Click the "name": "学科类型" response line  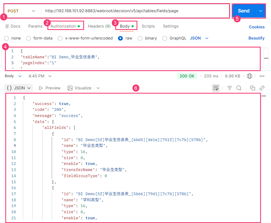point(82,200)
